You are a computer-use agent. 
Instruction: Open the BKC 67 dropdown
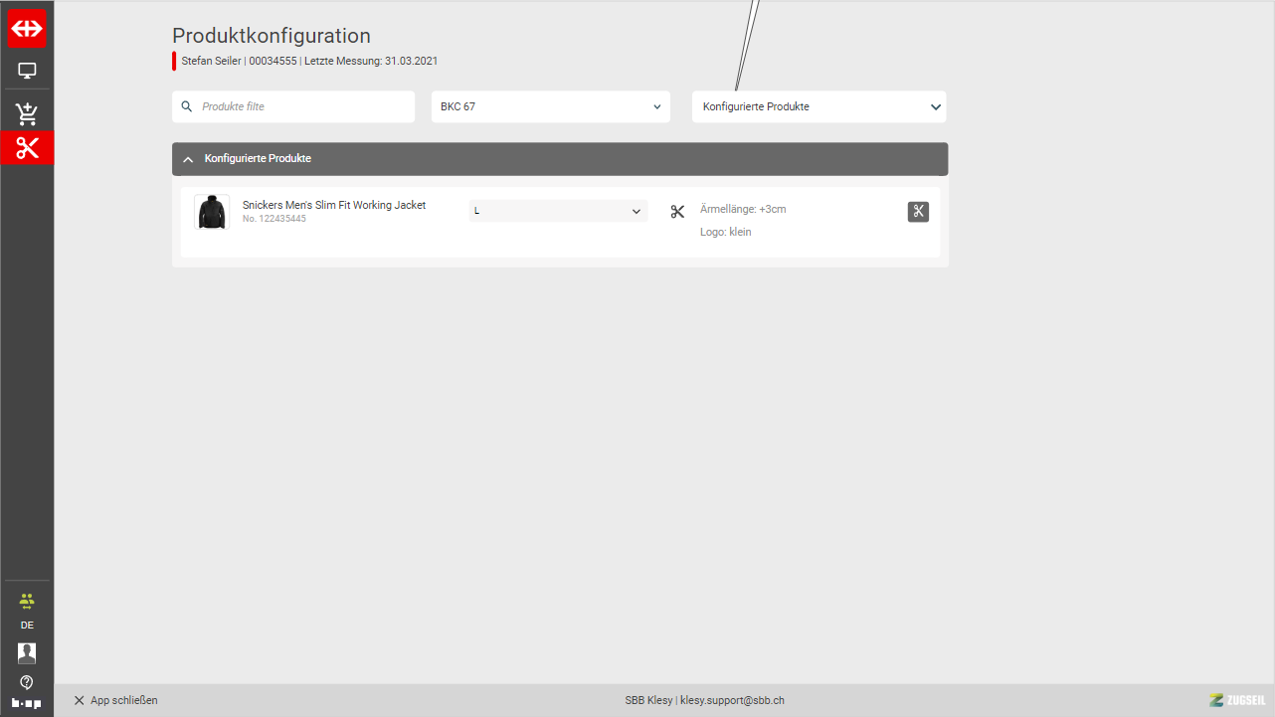[x=550, y=106]
